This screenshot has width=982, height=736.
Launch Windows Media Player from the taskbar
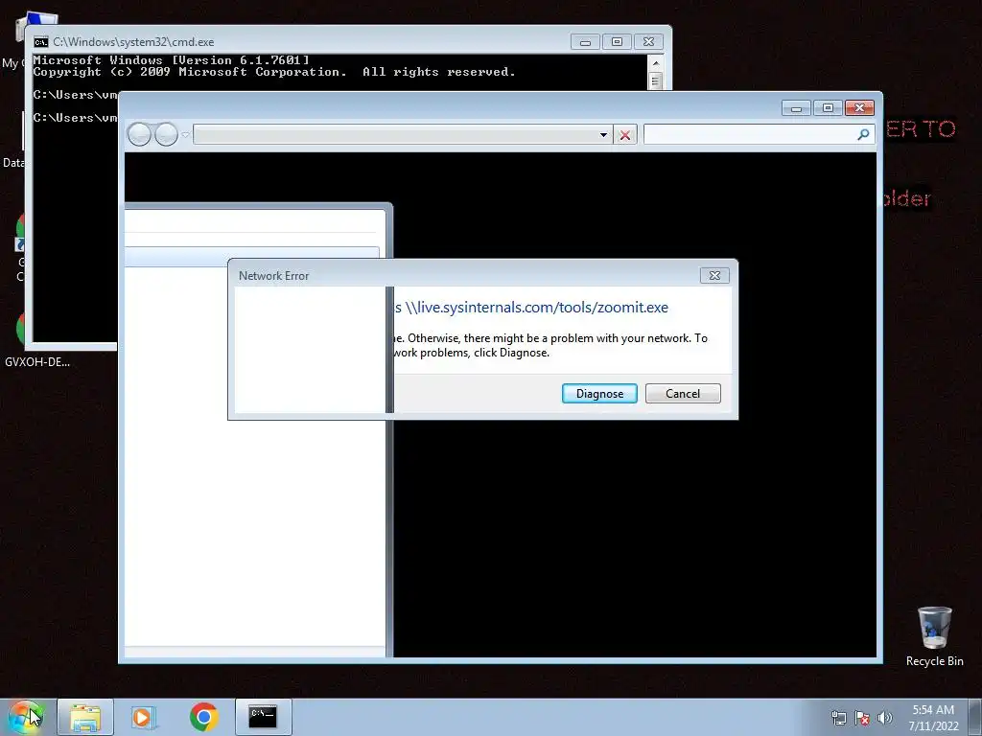point(144,717)
